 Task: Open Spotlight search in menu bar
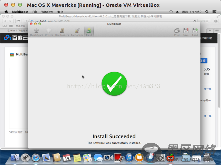(x=207, y=12)
